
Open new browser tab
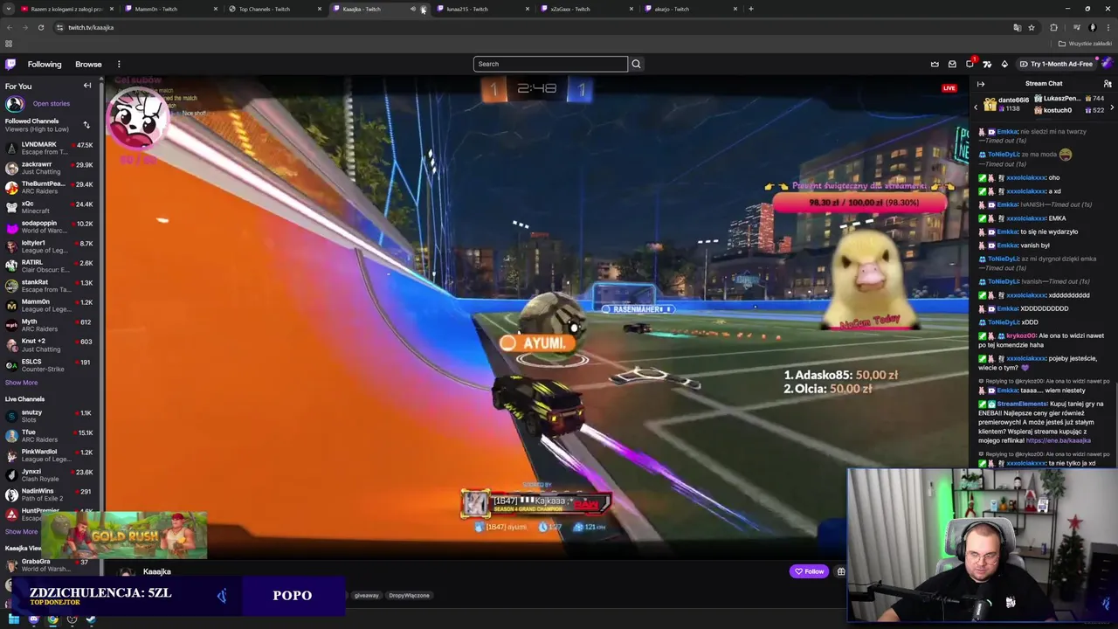[x=751, y=9]
